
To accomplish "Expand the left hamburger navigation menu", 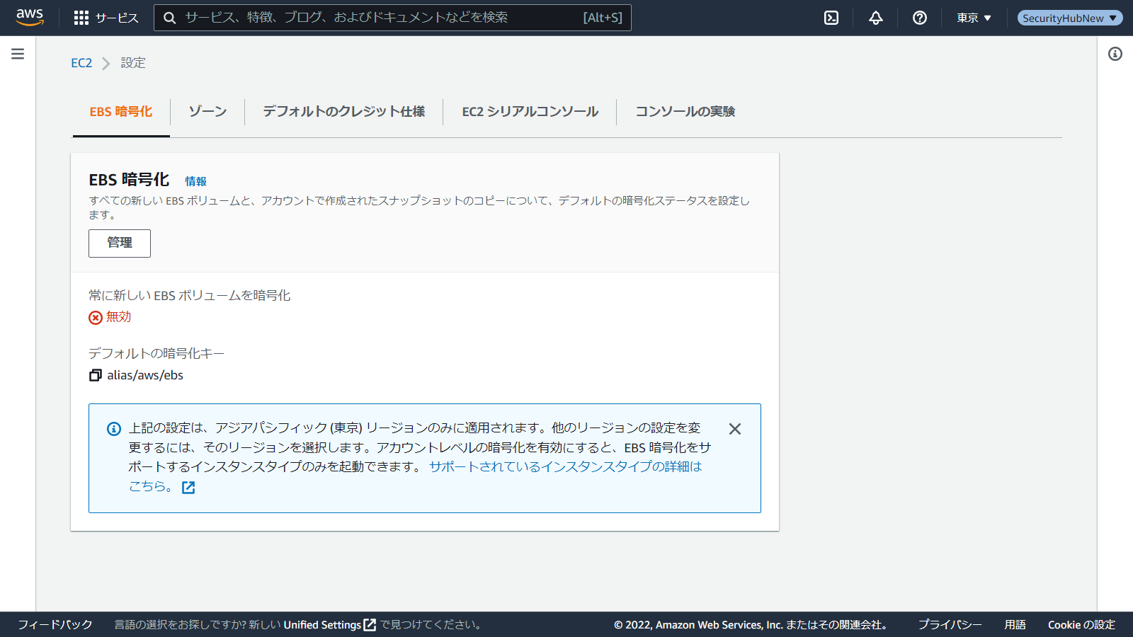I will [18, 54].
